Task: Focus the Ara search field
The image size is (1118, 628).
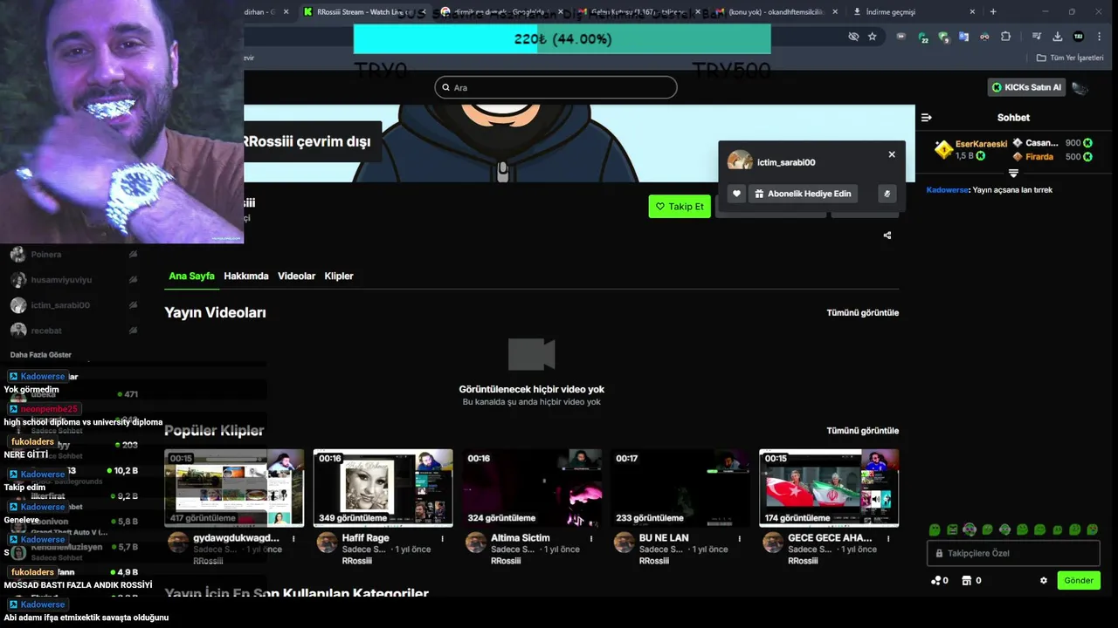Action: point(556,87)
